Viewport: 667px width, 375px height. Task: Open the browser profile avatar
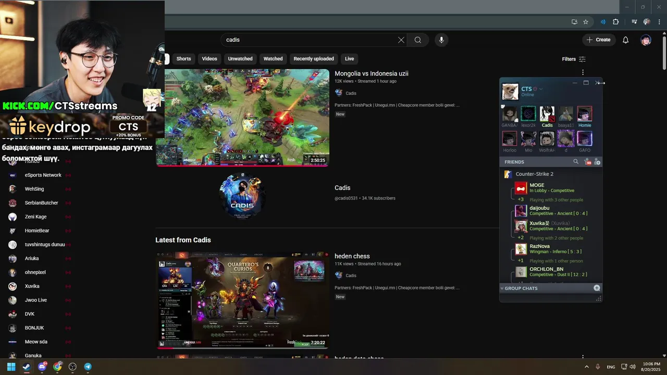pos(647,22)
